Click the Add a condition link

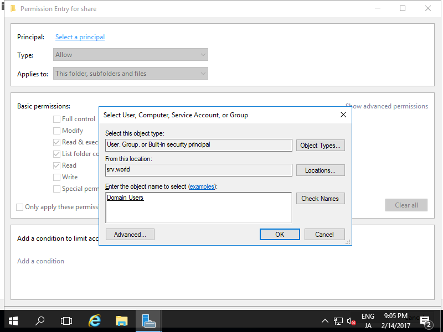(x=40, y=261)
